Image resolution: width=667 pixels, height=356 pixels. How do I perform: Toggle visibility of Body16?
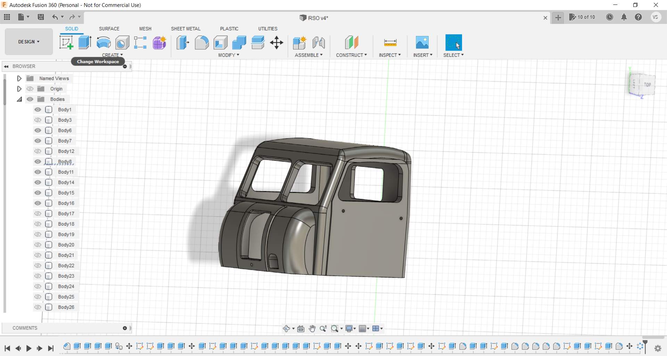point(38,203)
